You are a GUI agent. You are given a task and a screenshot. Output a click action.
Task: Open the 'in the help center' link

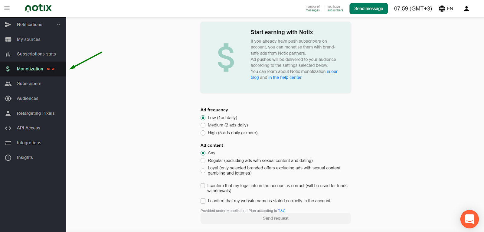285,77
